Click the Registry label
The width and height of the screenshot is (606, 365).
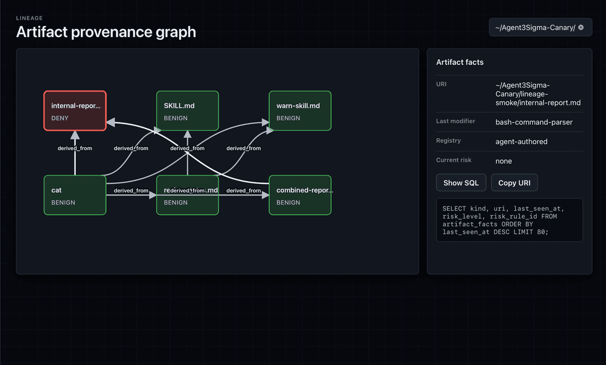[x=448, y=141]
